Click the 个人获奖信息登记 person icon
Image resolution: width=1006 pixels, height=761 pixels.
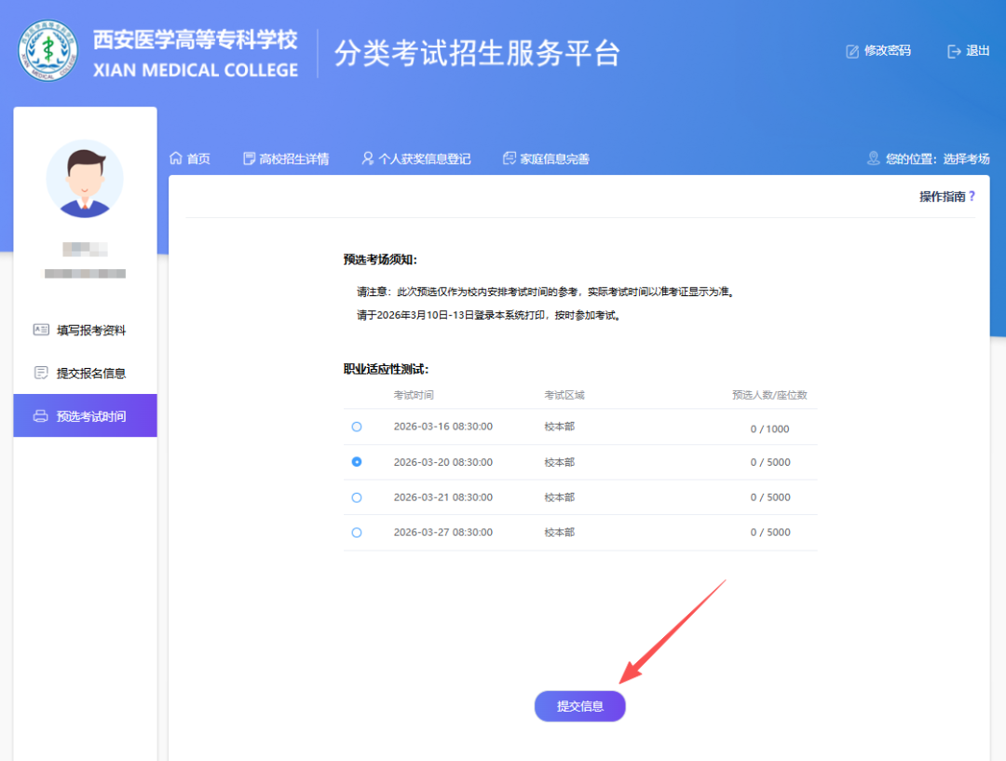367,158
